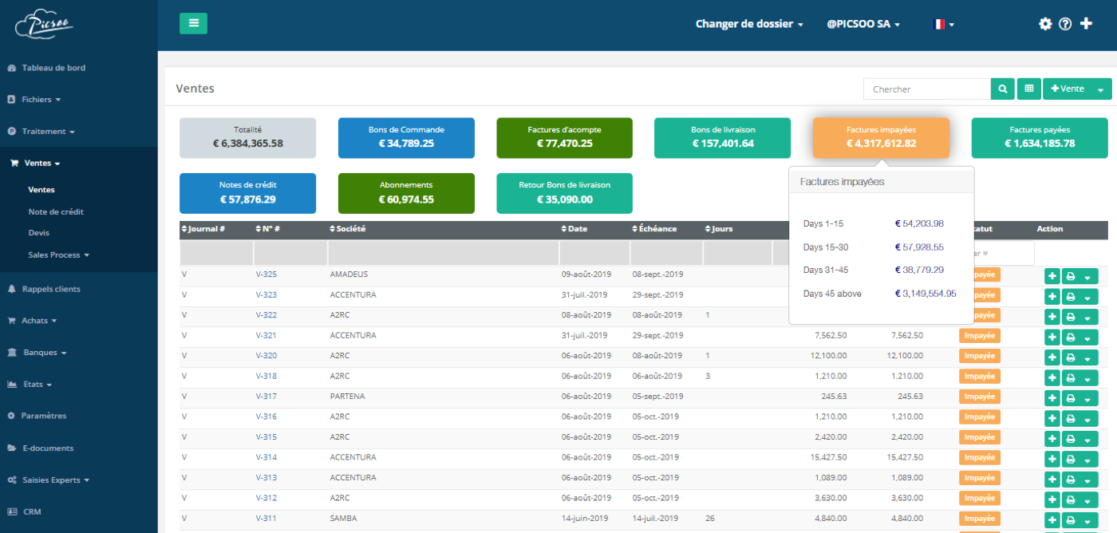This screenshot has height=533, width=1117.
Task: Open invoice link V-320
Action: point(266,356)
